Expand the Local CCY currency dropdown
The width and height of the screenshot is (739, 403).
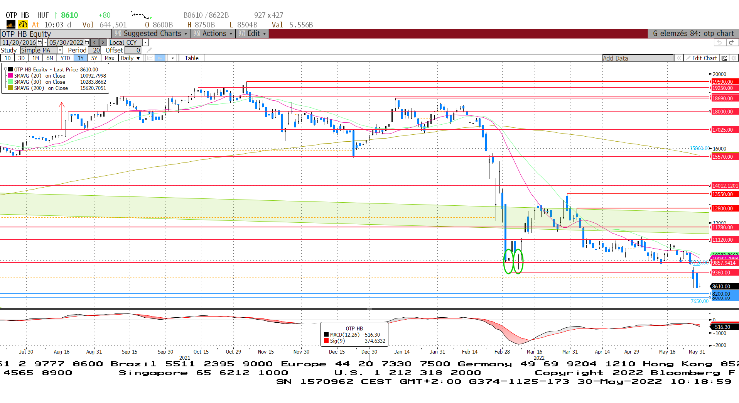145,42
